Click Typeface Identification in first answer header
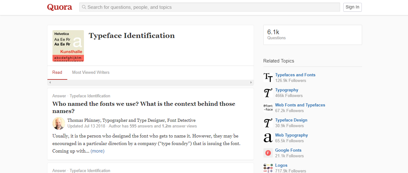Screen dimensions: 408x173 pyautogui.click(x=90, y=96)
